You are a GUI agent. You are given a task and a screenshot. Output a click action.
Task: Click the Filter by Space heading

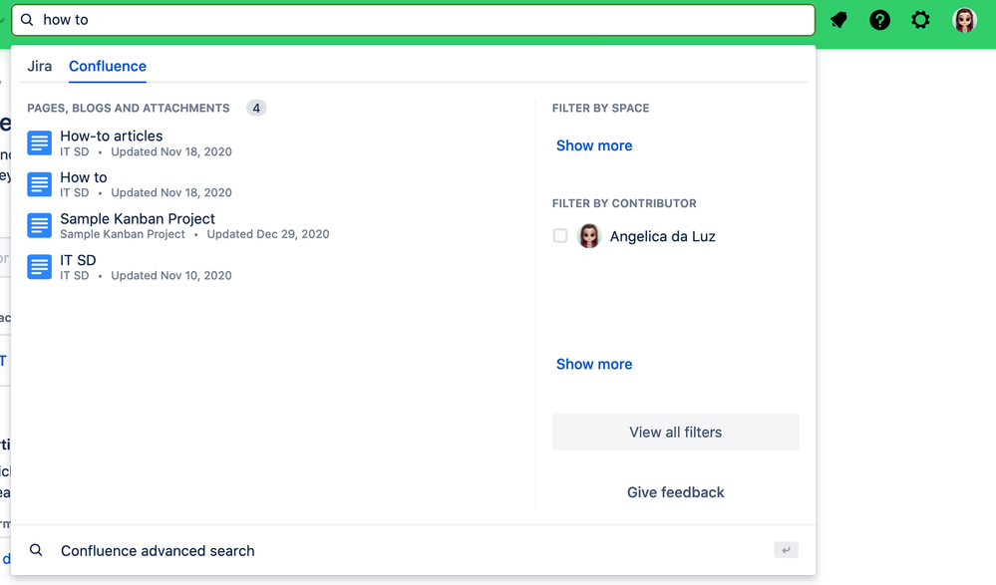[x=600, y=108]
